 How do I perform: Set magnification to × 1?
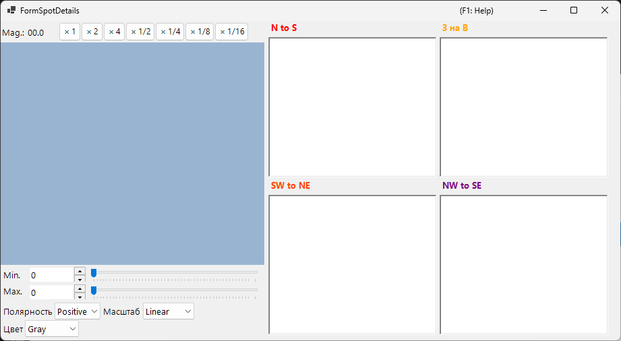(69, 32)
